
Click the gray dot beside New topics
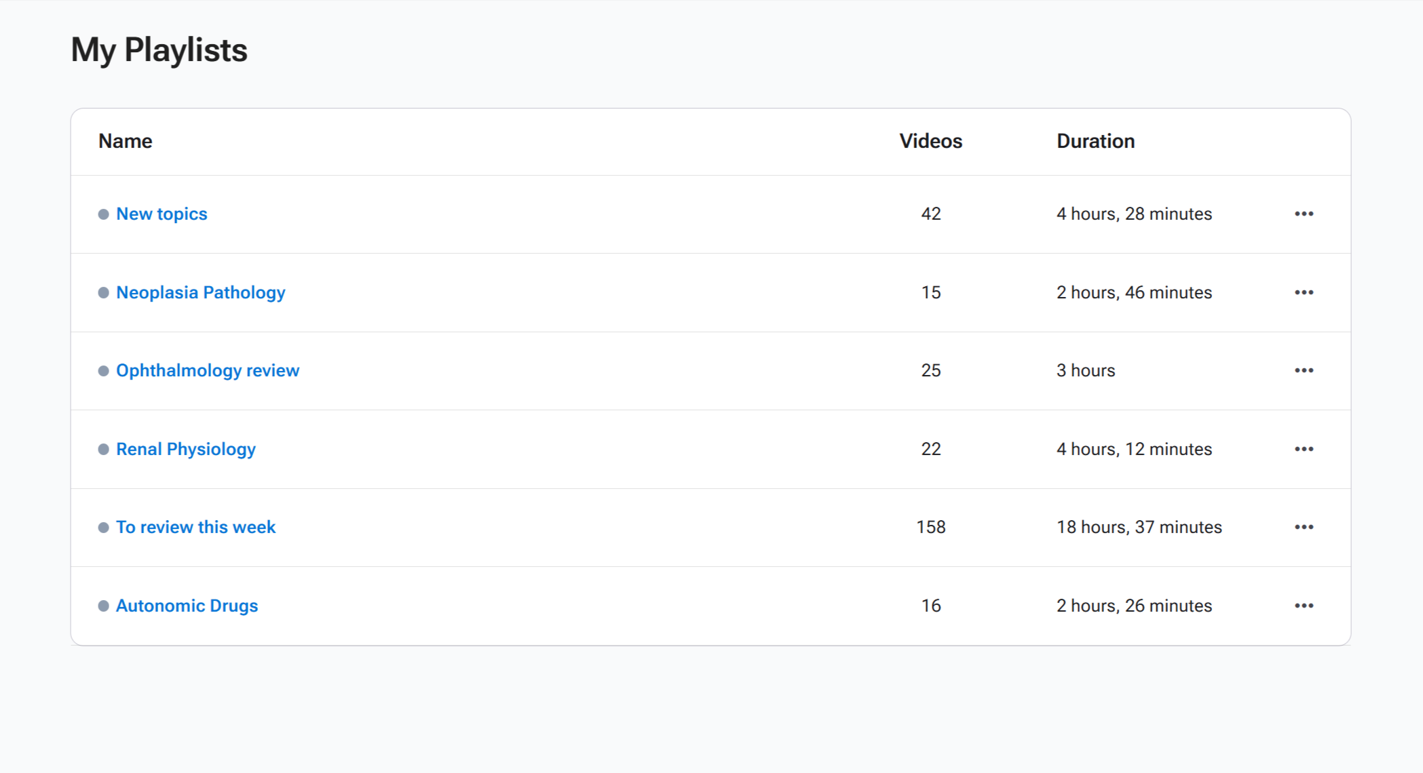103,214
